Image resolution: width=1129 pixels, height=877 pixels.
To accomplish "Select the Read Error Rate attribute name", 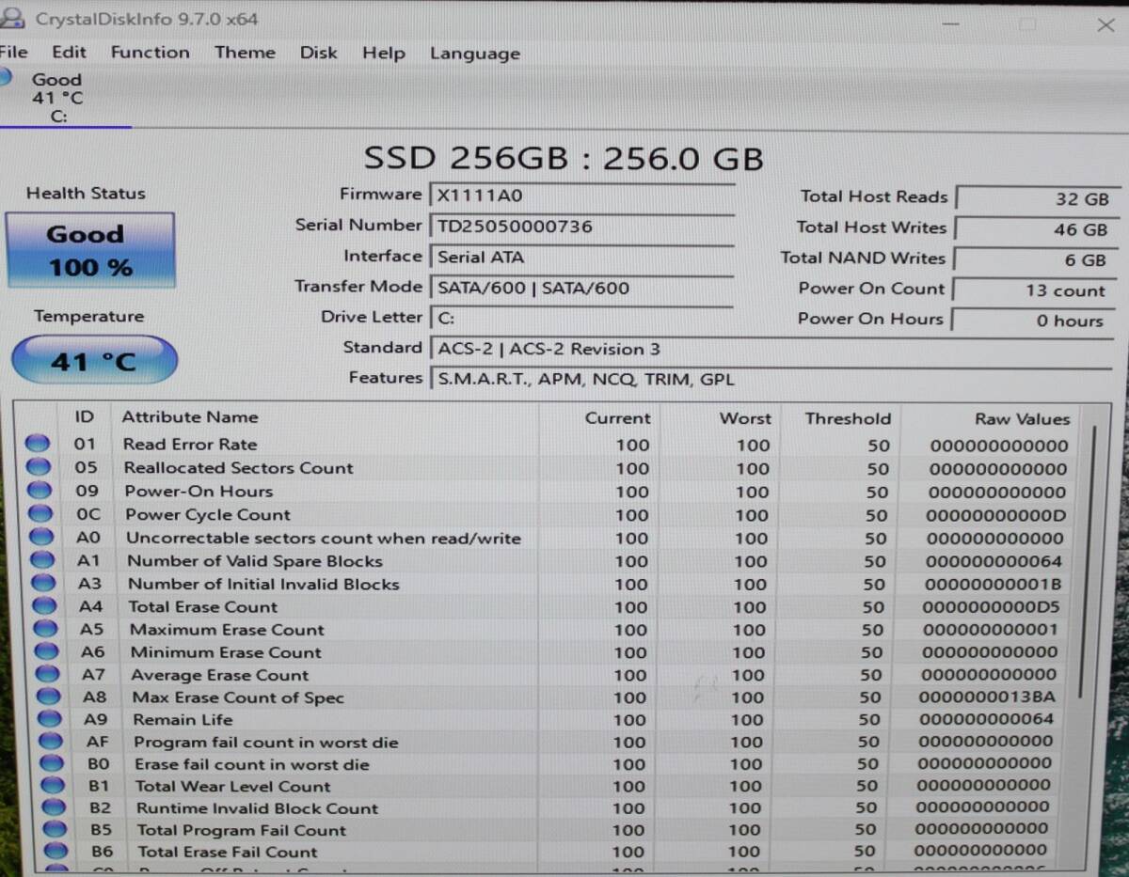I will (190, 444).
